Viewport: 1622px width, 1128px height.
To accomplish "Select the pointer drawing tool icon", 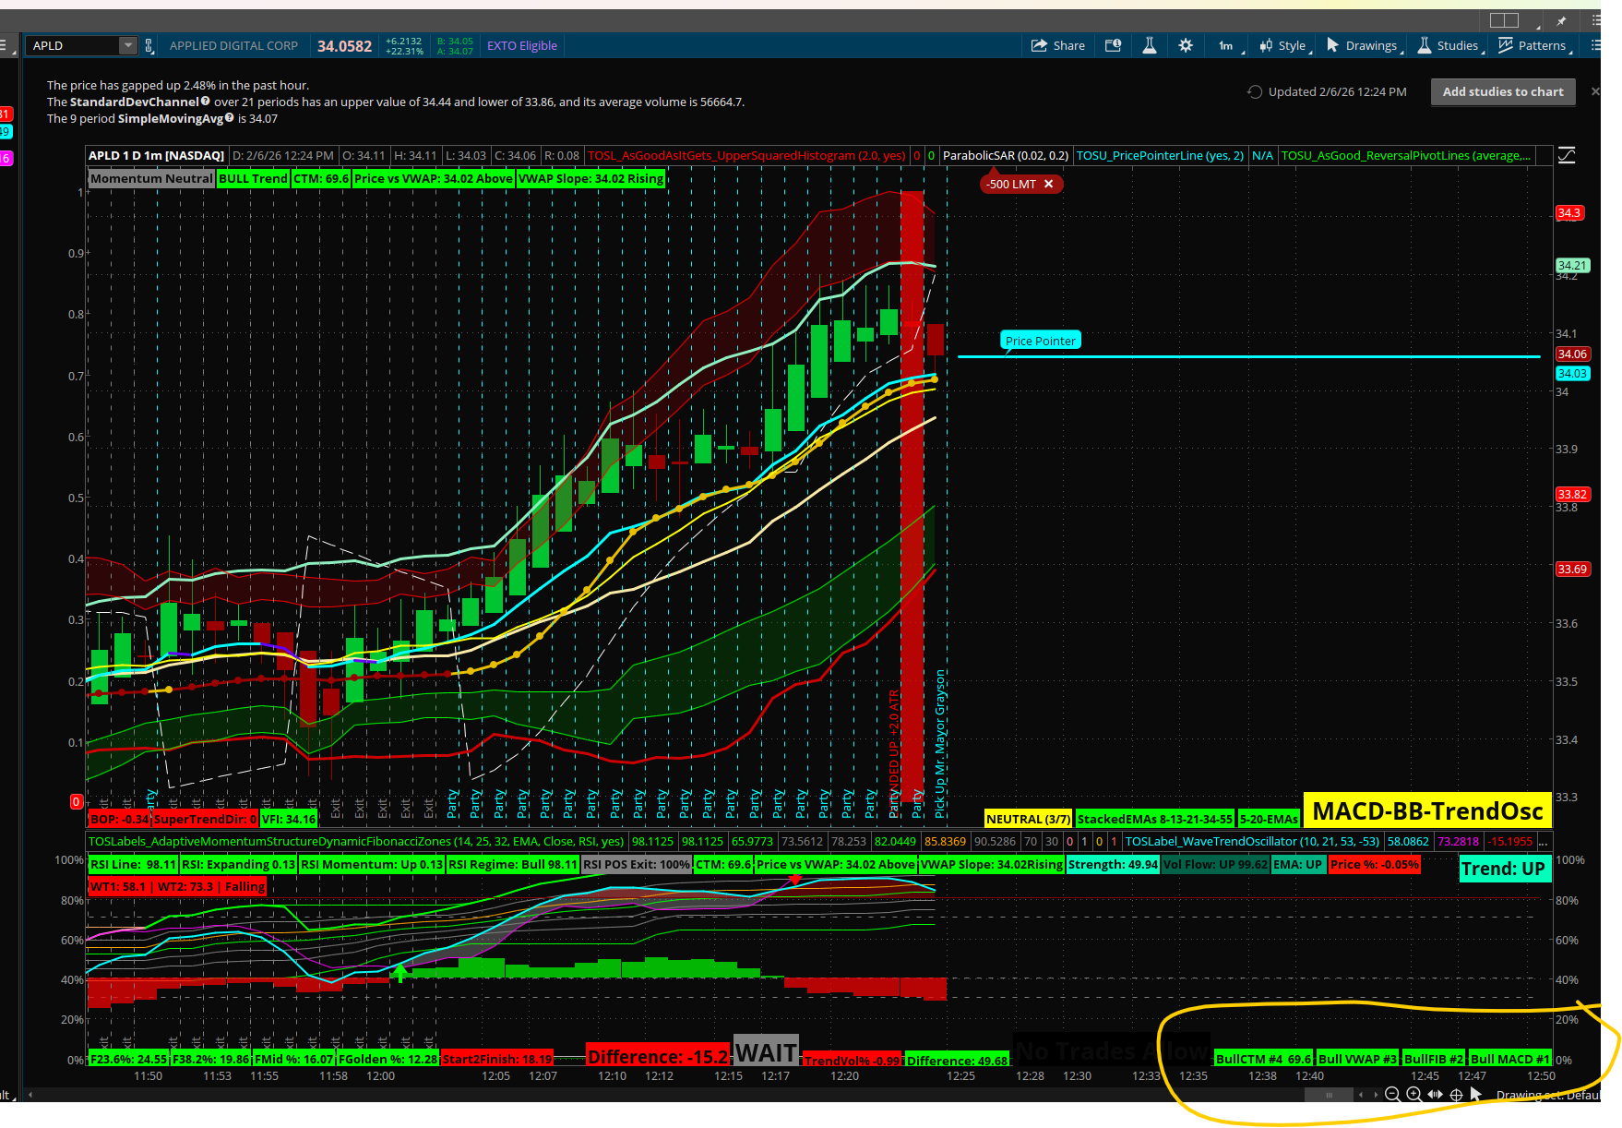I will (1476, 1095).
